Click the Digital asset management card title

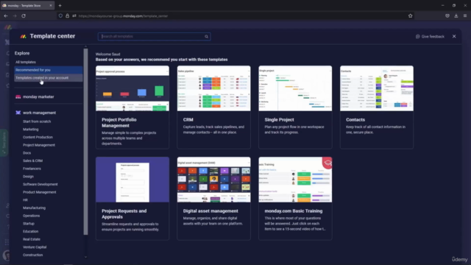tap(210, 211)
